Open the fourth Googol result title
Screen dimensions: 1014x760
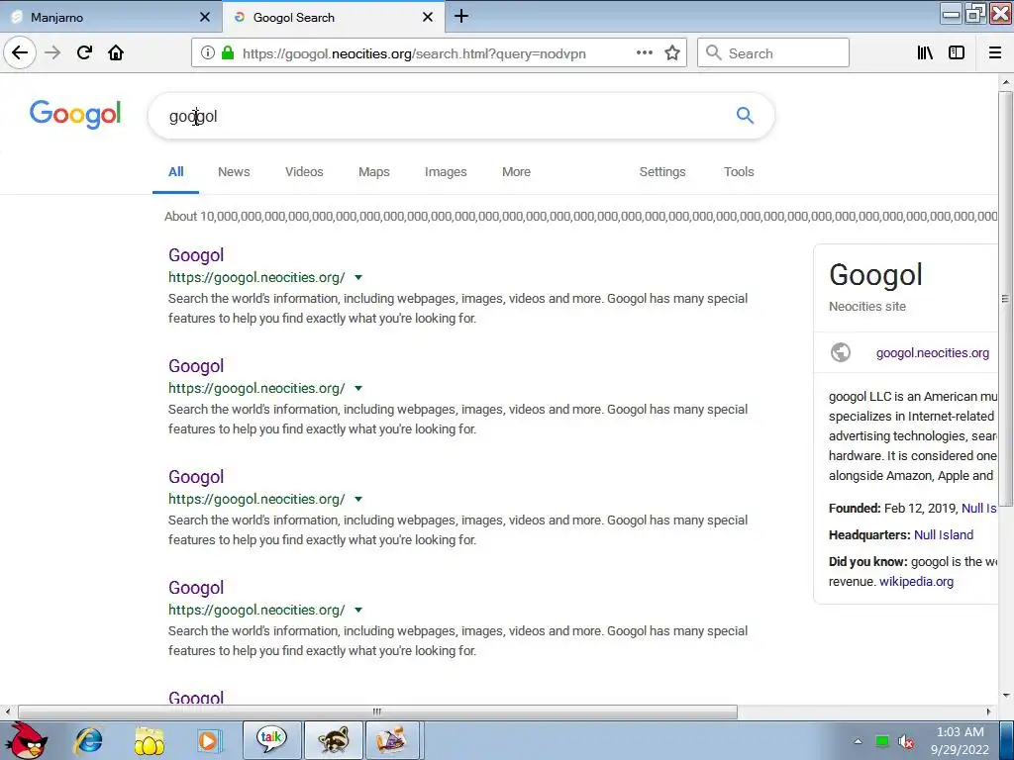(196, 588)
